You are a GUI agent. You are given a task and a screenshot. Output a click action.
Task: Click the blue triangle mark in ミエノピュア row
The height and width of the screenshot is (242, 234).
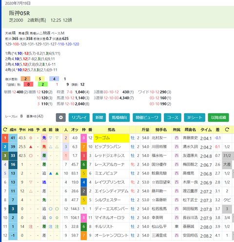(x=51, y=173)
